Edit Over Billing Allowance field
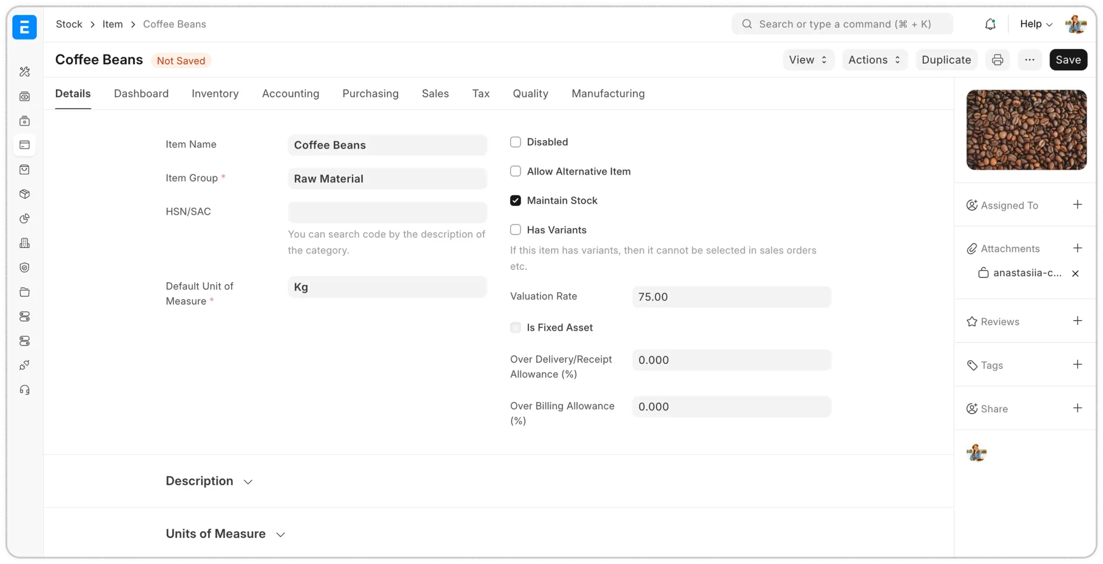Screen dimensions: 1103x564 (732, 406)
